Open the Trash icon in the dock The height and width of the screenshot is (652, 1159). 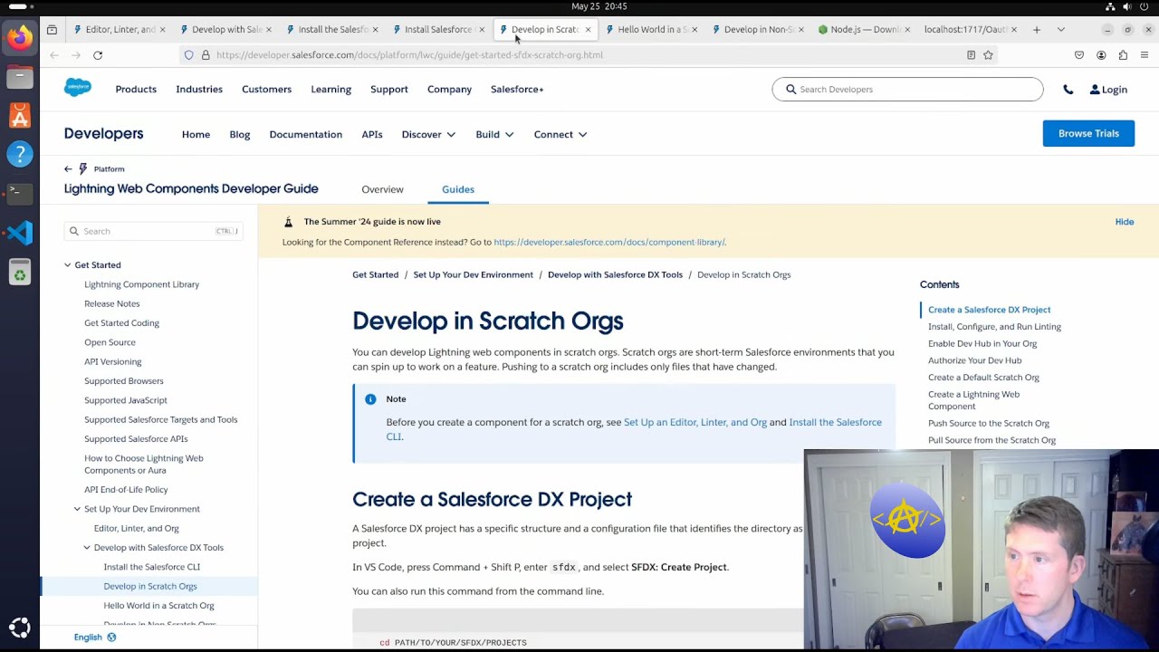(x=19, y=272)
